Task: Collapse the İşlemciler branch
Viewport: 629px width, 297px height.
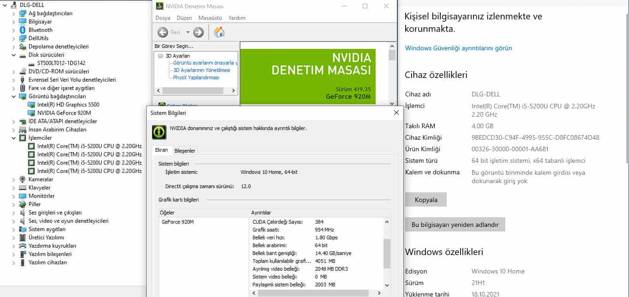Action: tap(14, 138)
